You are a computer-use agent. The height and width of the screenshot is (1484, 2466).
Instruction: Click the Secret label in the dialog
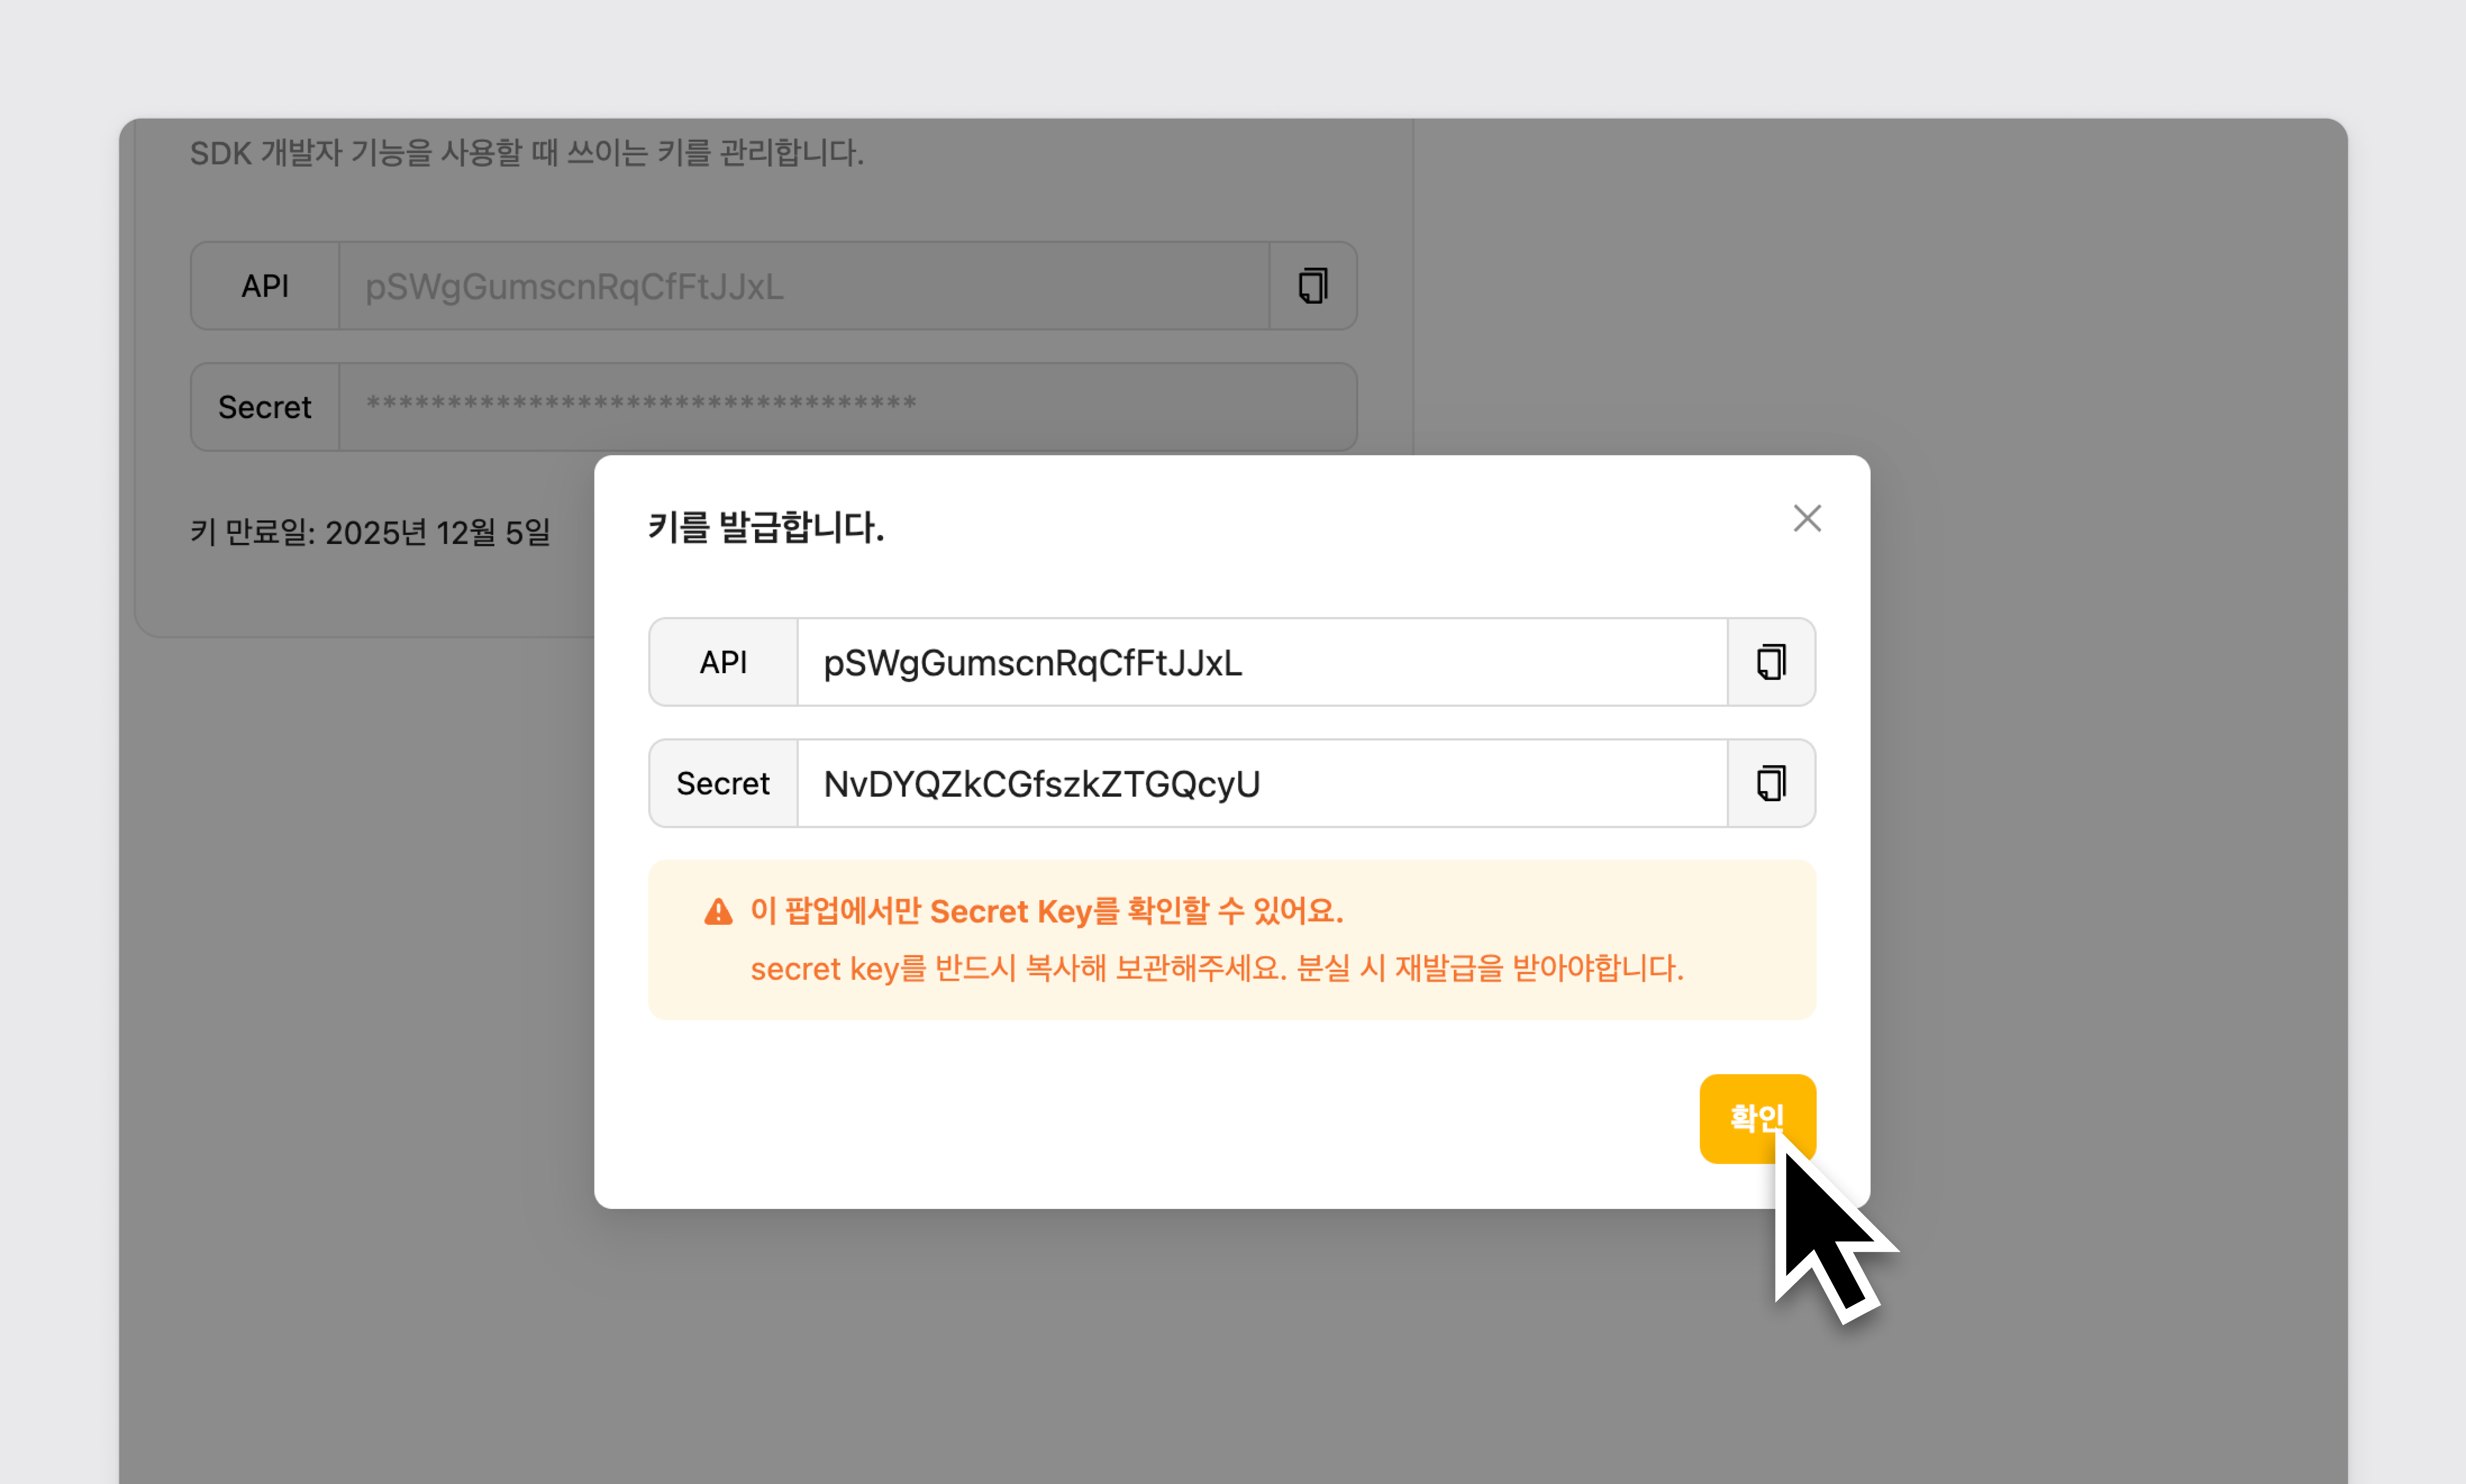point(723,783)
